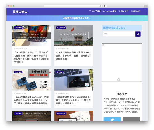Click the site title 孤高の旅人

point(20,12)
